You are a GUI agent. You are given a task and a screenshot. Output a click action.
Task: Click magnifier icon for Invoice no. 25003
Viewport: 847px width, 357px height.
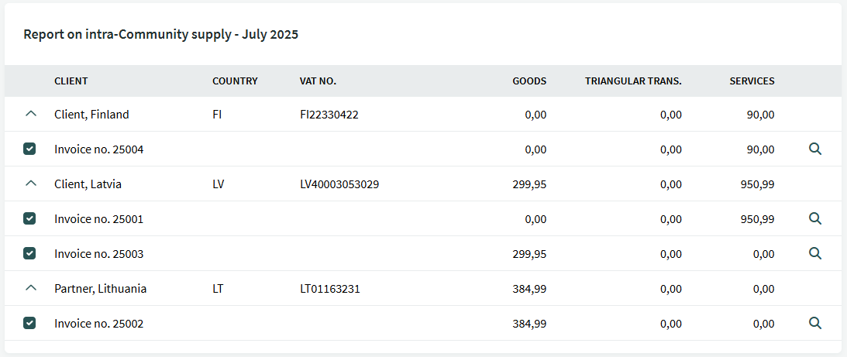(x=814, y=253)
